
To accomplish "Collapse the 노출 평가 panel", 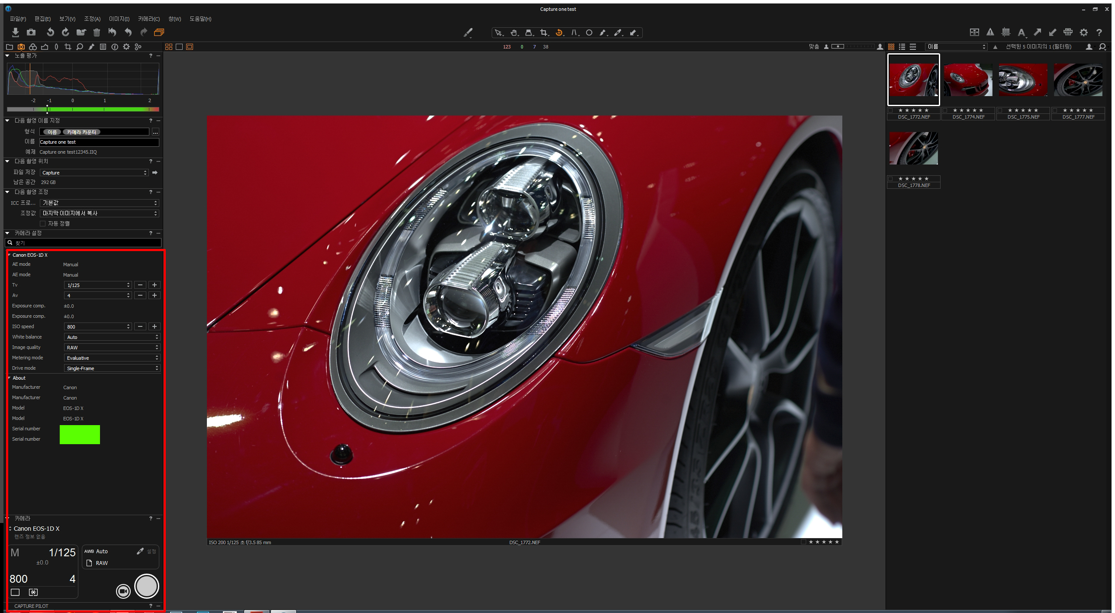I will pos(7,56).
